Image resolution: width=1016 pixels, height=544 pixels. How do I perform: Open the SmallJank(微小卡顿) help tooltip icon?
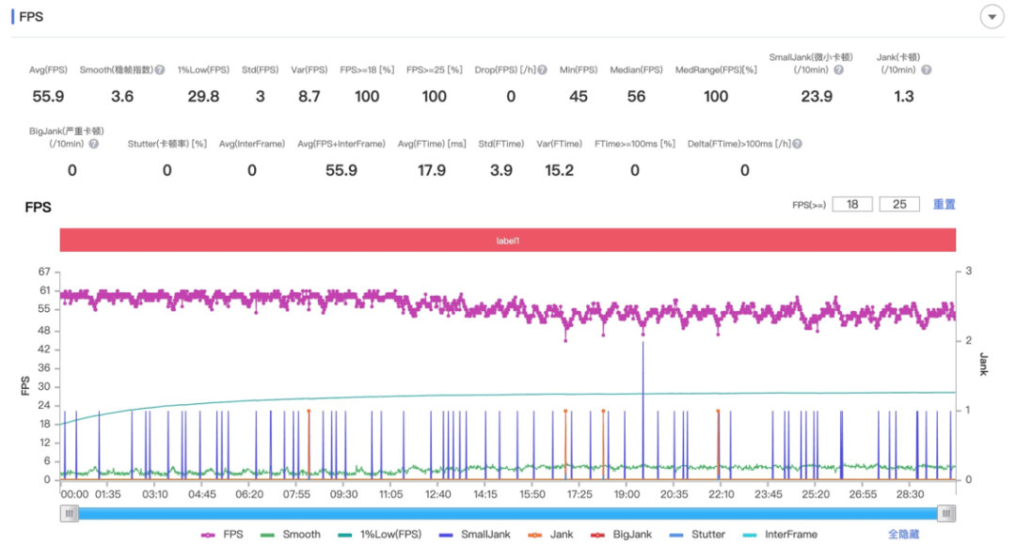point(838,70)
